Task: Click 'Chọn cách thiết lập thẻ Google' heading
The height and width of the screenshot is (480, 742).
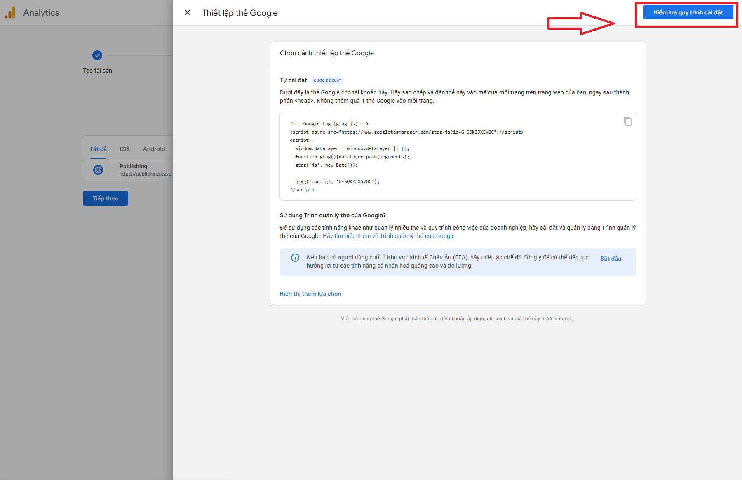Action: pos(327,53)
